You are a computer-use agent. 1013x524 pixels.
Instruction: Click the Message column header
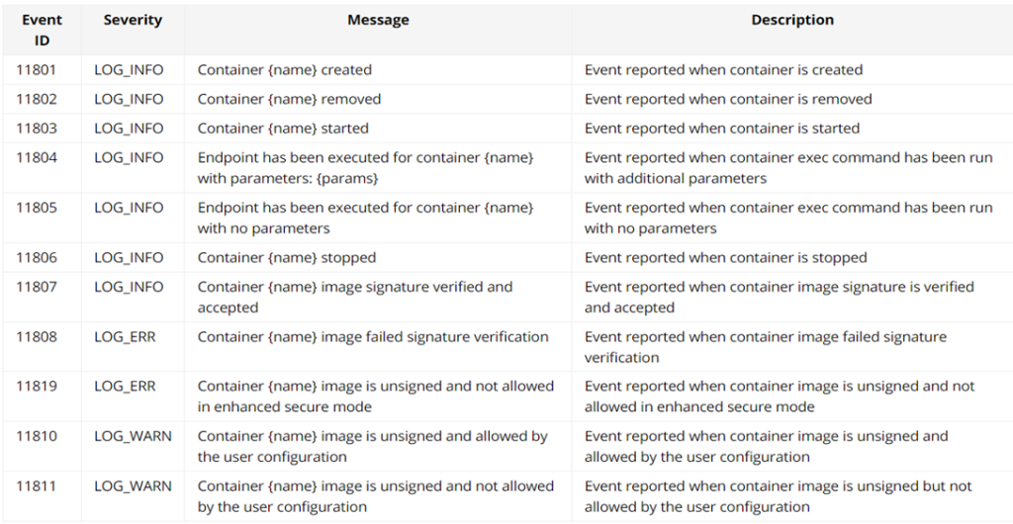378,20
